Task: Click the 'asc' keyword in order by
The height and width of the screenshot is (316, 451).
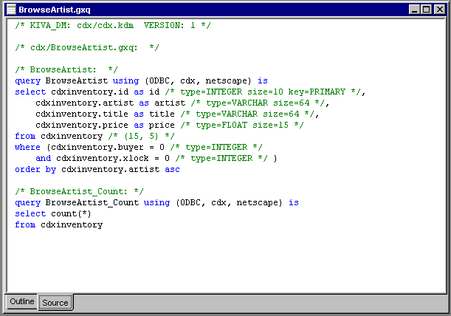Action: click(172, 169)
